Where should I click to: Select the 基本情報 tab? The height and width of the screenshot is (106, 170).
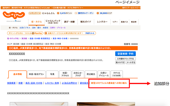18,74
